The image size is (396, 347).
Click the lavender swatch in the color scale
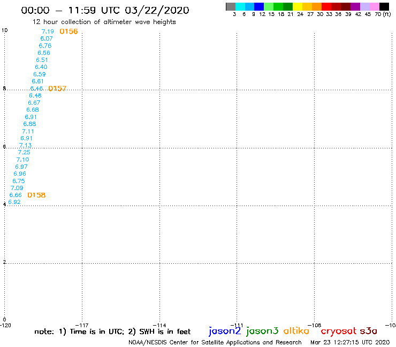click(x=364, y=6)
